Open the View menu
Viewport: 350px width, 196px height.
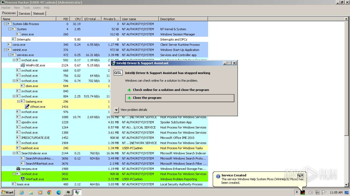click(x=17, y=8)
